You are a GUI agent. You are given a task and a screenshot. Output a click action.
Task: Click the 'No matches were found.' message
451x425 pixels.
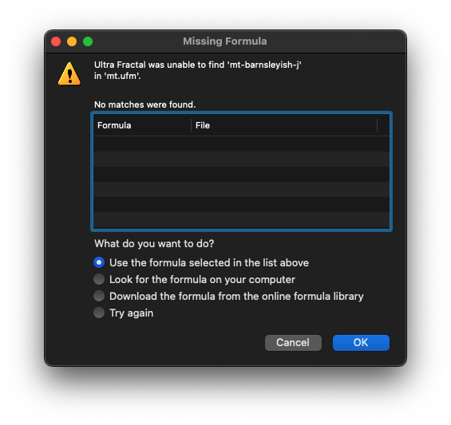(145, 104)
